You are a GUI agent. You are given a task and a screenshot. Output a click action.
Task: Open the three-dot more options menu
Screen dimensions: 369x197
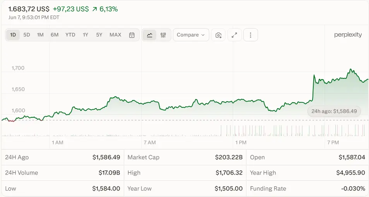250,35
